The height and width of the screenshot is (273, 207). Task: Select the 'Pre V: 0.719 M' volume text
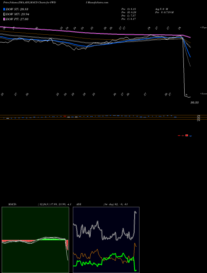164,12
